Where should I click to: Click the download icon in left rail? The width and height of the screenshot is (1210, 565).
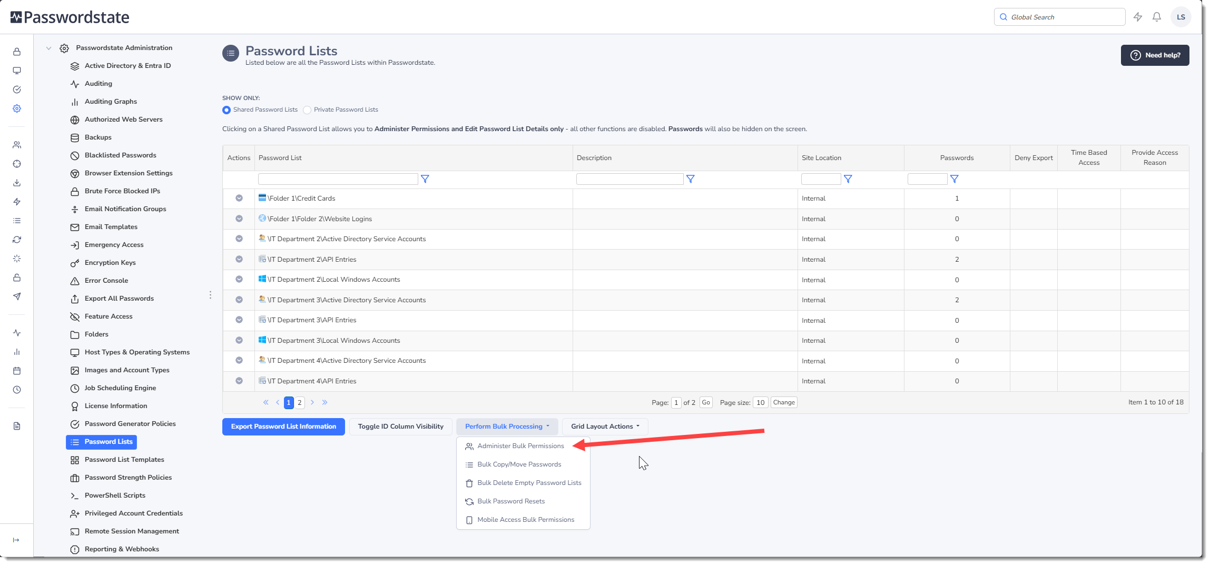[17, 183]
